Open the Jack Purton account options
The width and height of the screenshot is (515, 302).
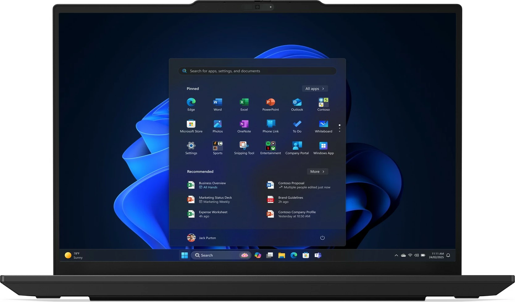pos(201,238)
